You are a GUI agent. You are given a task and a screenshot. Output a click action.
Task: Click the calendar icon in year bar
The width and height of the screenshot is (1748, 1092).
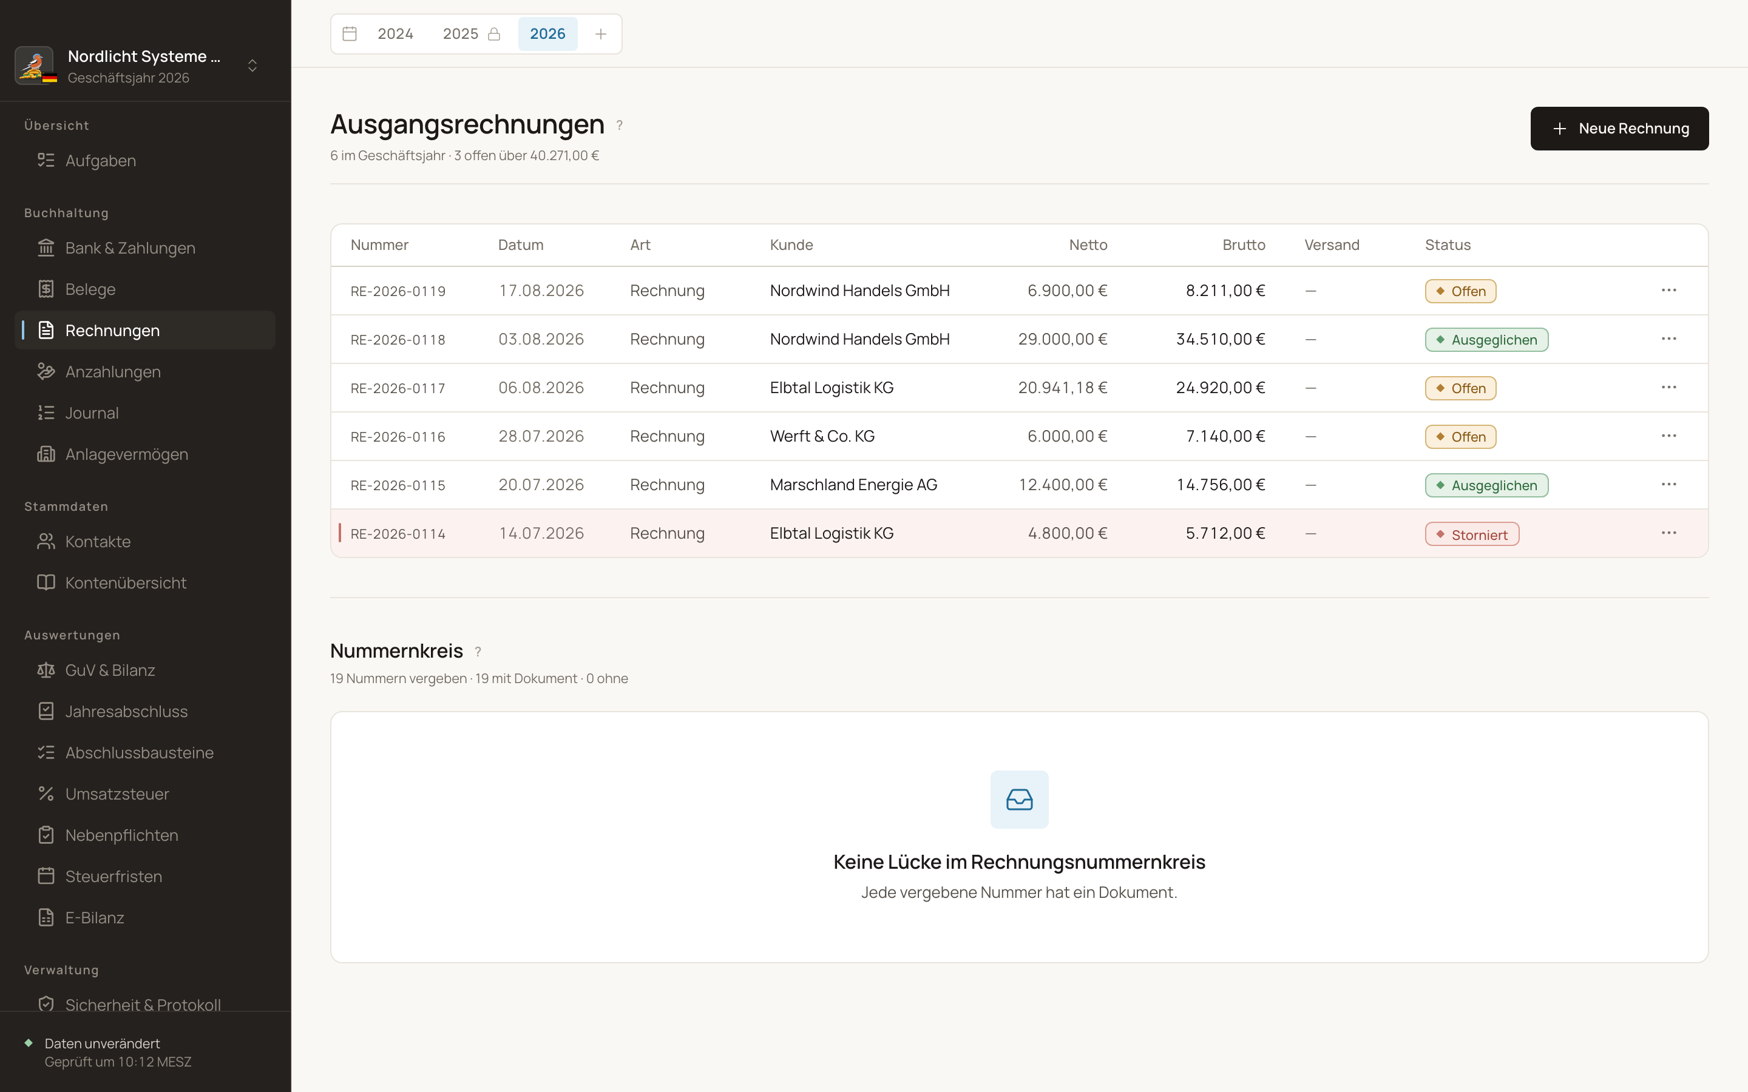click(x=350, y=34)
